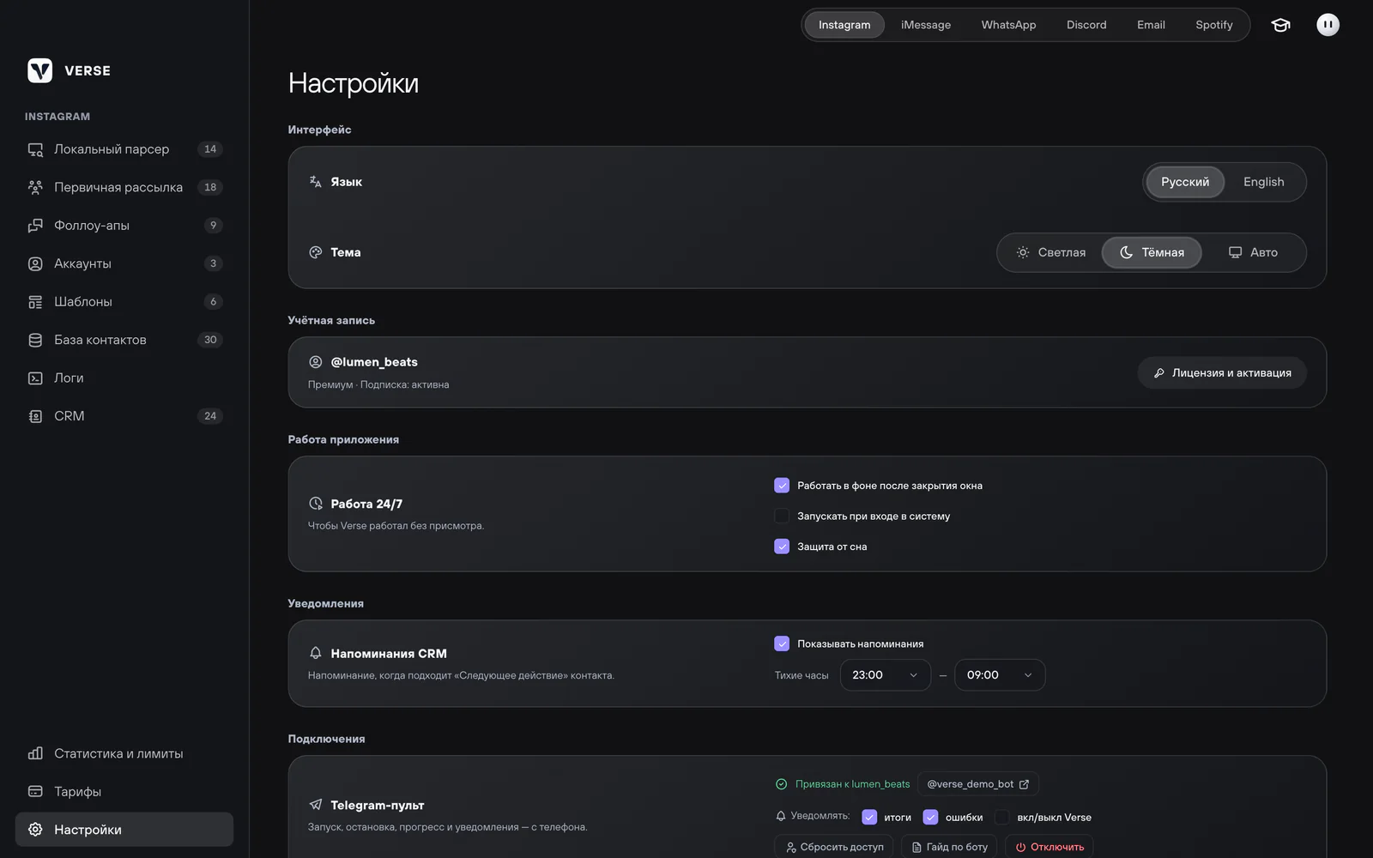Viewport: 1373px width, 858px height.
Task: Switch interface language to English
Action: pos(1263,182)
